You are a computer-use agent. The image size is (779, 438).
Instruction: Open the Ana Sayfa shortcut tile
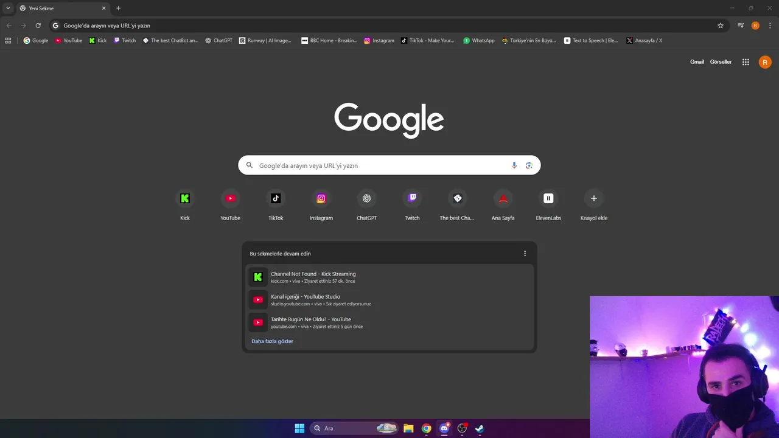coord(503,206)
